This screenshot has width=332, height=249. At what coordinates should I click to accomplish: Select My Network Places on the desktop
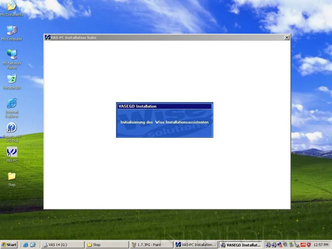[x=12, y=59]
